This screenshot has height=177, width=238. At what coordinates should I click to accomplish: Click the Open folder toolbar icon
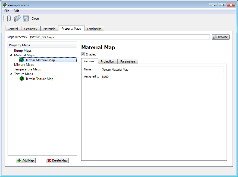pos(17,18)
